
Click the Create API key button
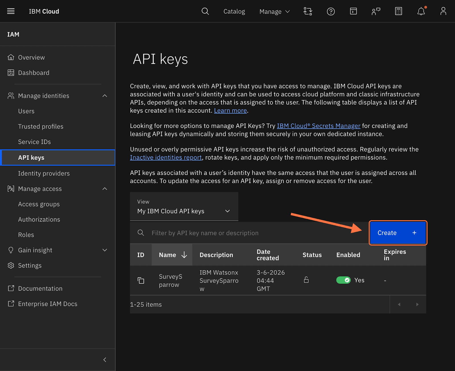tap(398, 233)
